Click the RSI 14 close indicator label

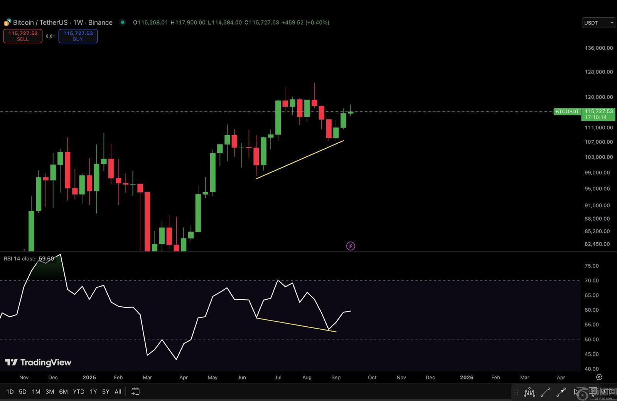[20, 258]
